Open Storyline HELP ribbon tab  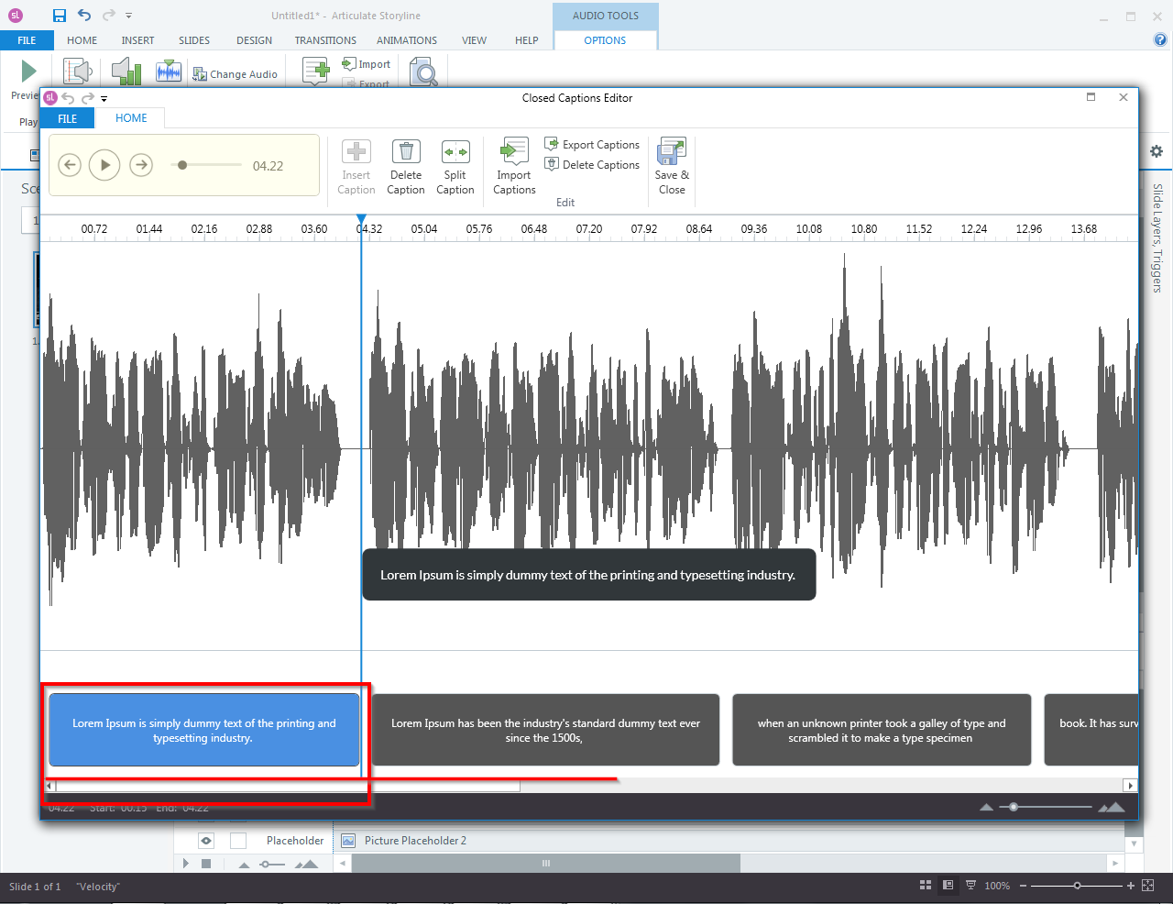pyautogui.click(x=527, y=40)
